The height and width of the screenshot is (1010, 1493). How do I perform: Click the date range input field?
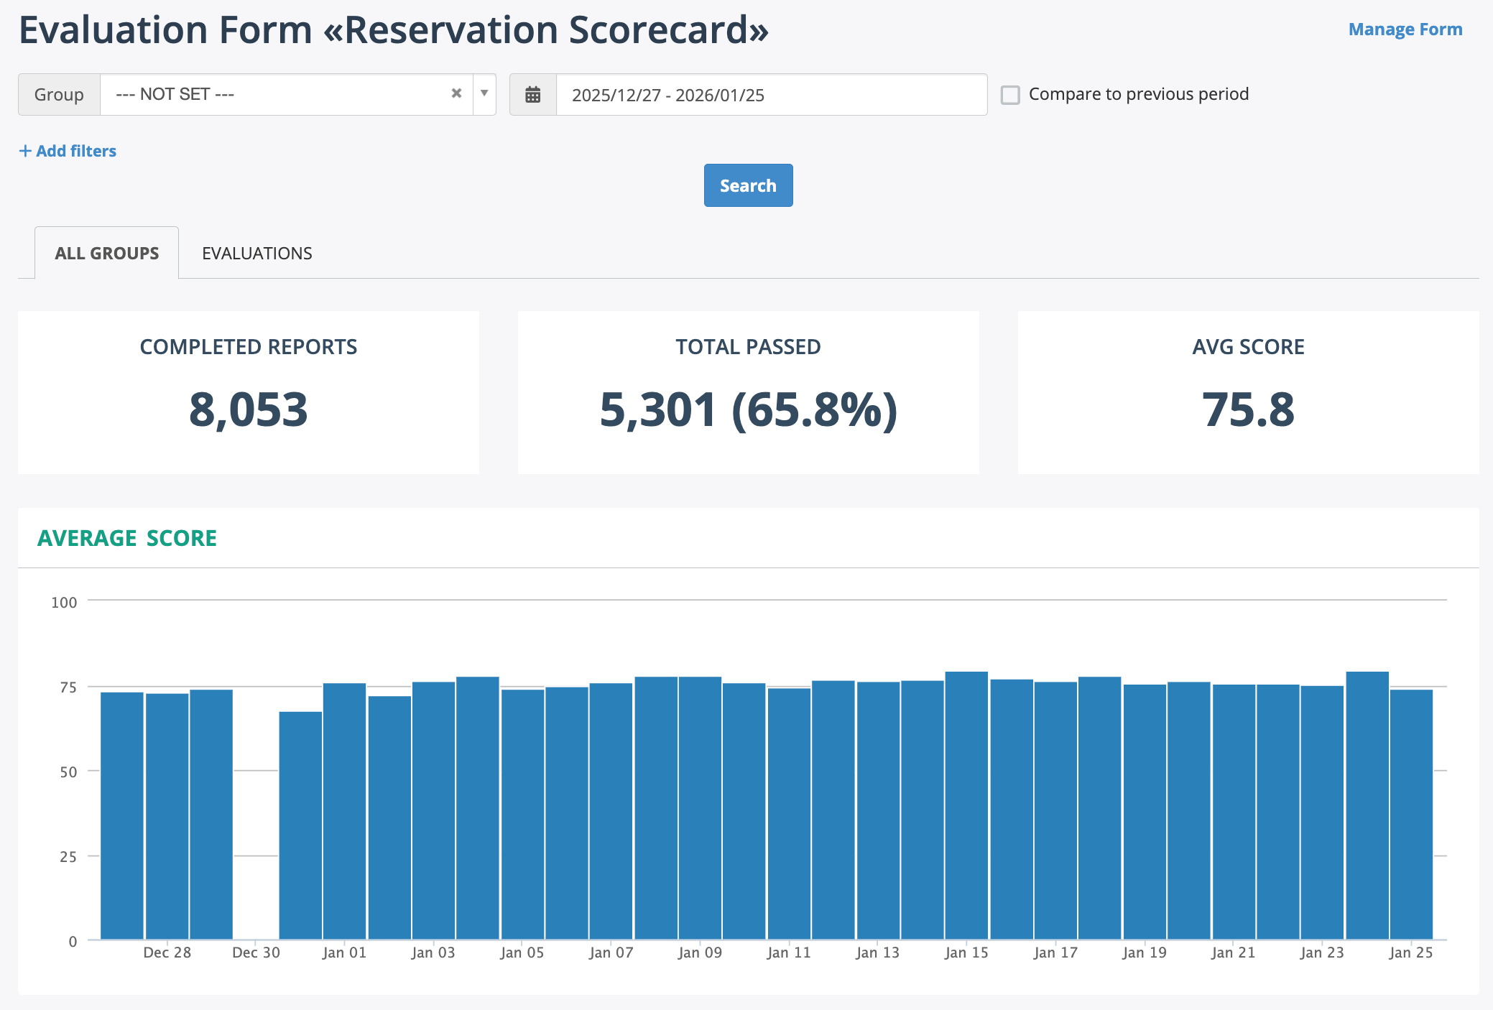(770, 95)
